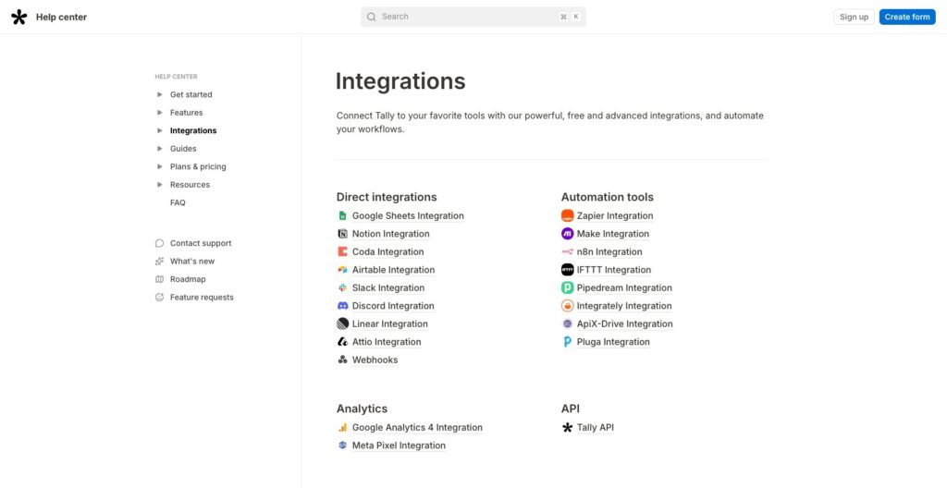Open Meta Pixel Integration link
Image resolution: width=947 pixels, height=488 pixels.
(399, 445)
